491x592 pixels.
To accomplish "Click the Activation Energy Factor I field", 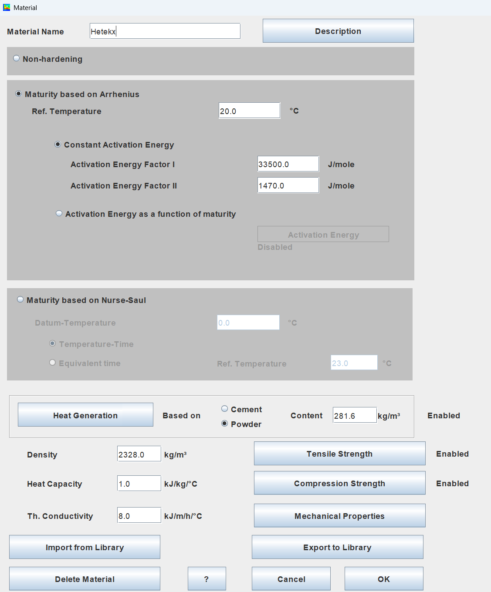I will point(288,164).
